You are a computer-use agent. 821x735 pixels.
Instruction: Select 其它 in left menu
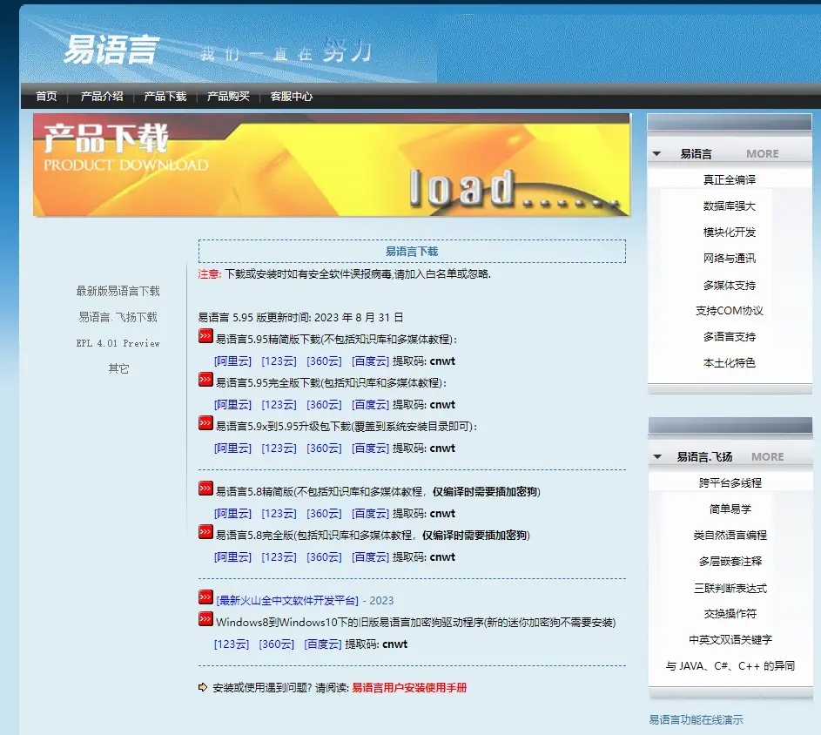click(118, 368)
